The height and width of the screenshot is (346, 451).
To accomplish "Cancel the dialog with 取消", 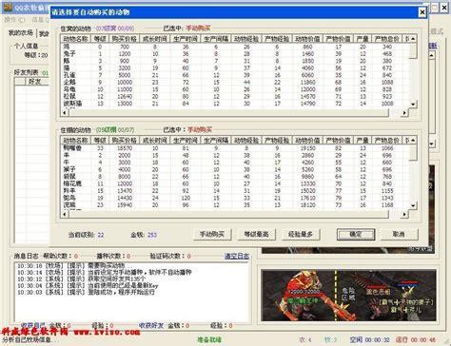I will pos(399,235).
